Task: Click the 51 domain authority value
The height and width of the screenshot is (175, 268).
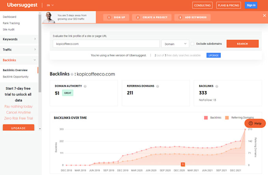Action: [57, 93]
